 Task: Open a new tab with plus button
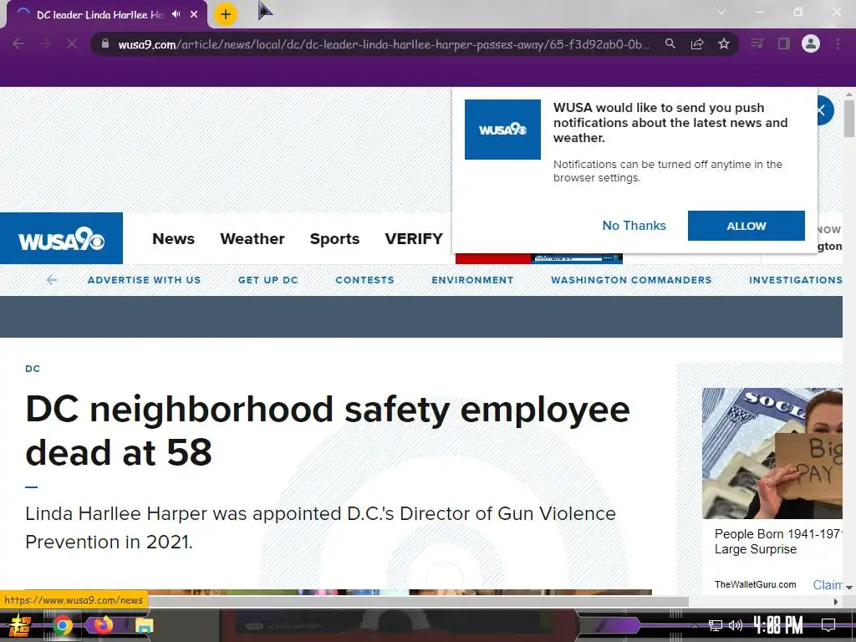coord(226,14)
